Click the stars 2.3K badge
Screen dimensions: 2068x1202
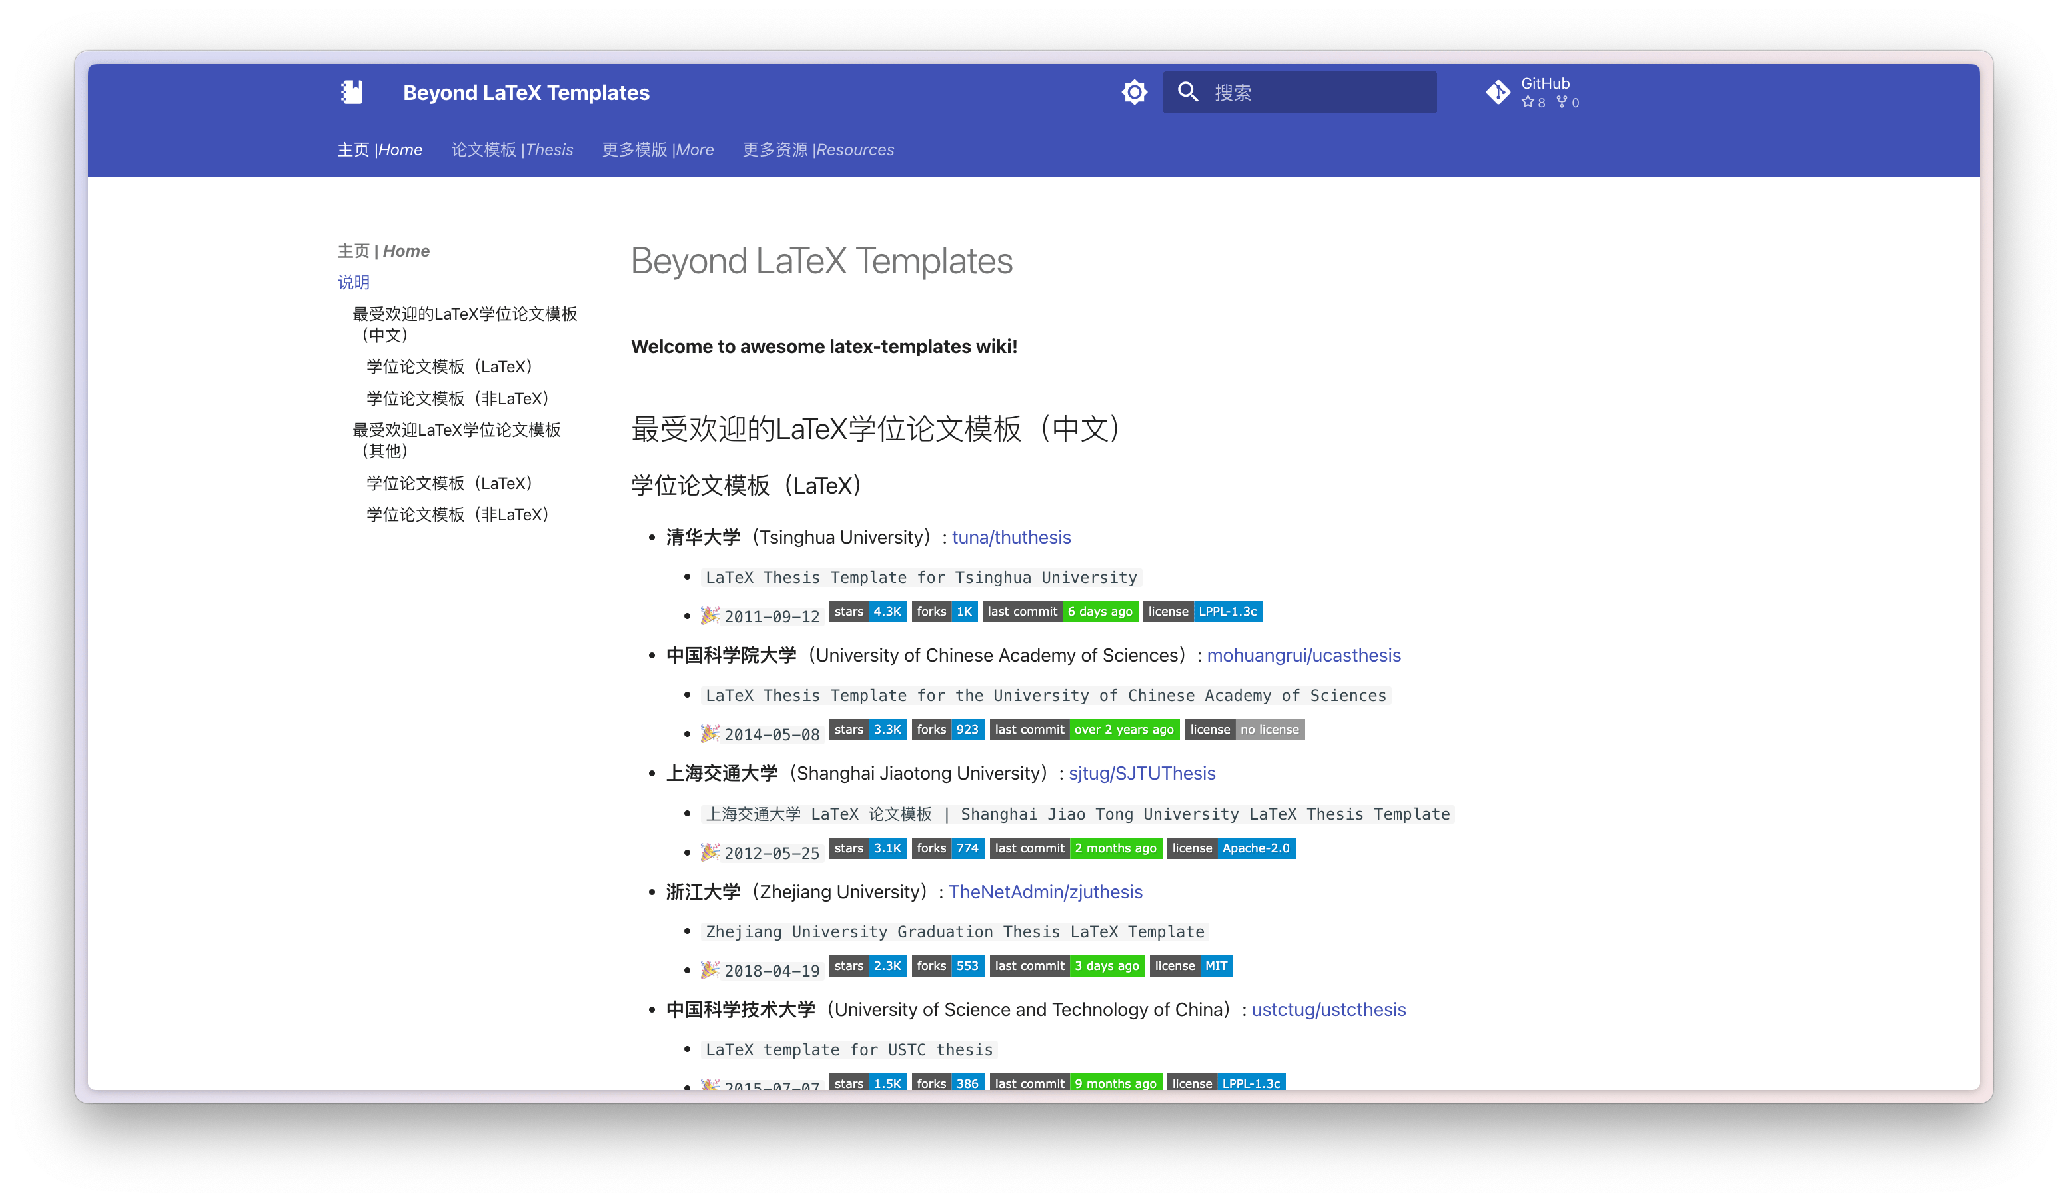pos(867,965)
